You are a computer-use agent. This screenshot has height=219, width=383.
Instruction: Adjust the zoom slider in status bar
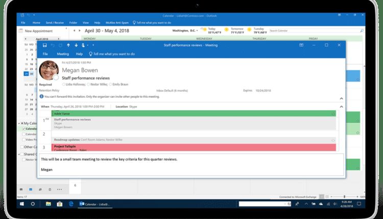coord(345,197)
